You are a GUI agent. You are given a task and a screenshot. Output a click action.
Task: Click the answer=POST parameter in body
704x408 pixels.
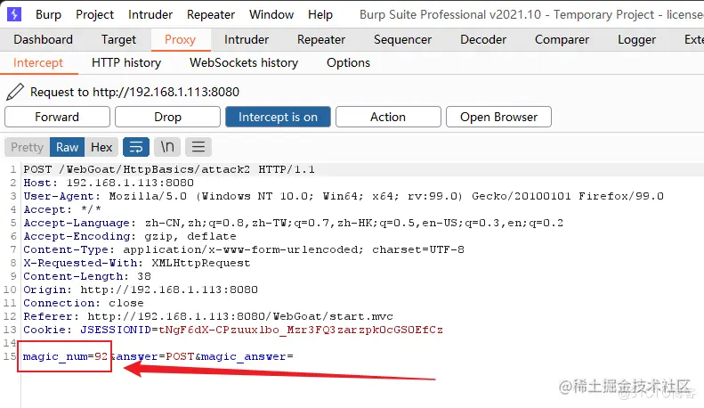click(x=156, y=356)
